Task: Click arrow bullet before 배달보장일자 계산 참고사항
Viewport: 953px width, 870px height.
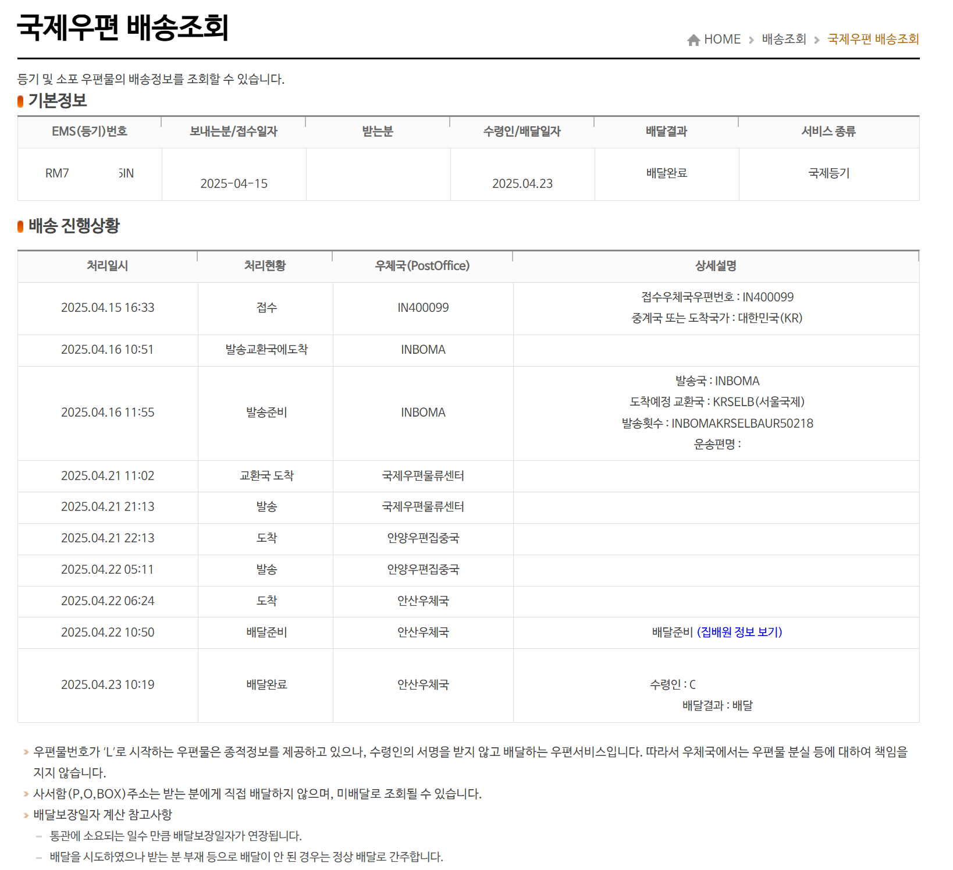Action: pyautogui.click(x=26, y=815)
